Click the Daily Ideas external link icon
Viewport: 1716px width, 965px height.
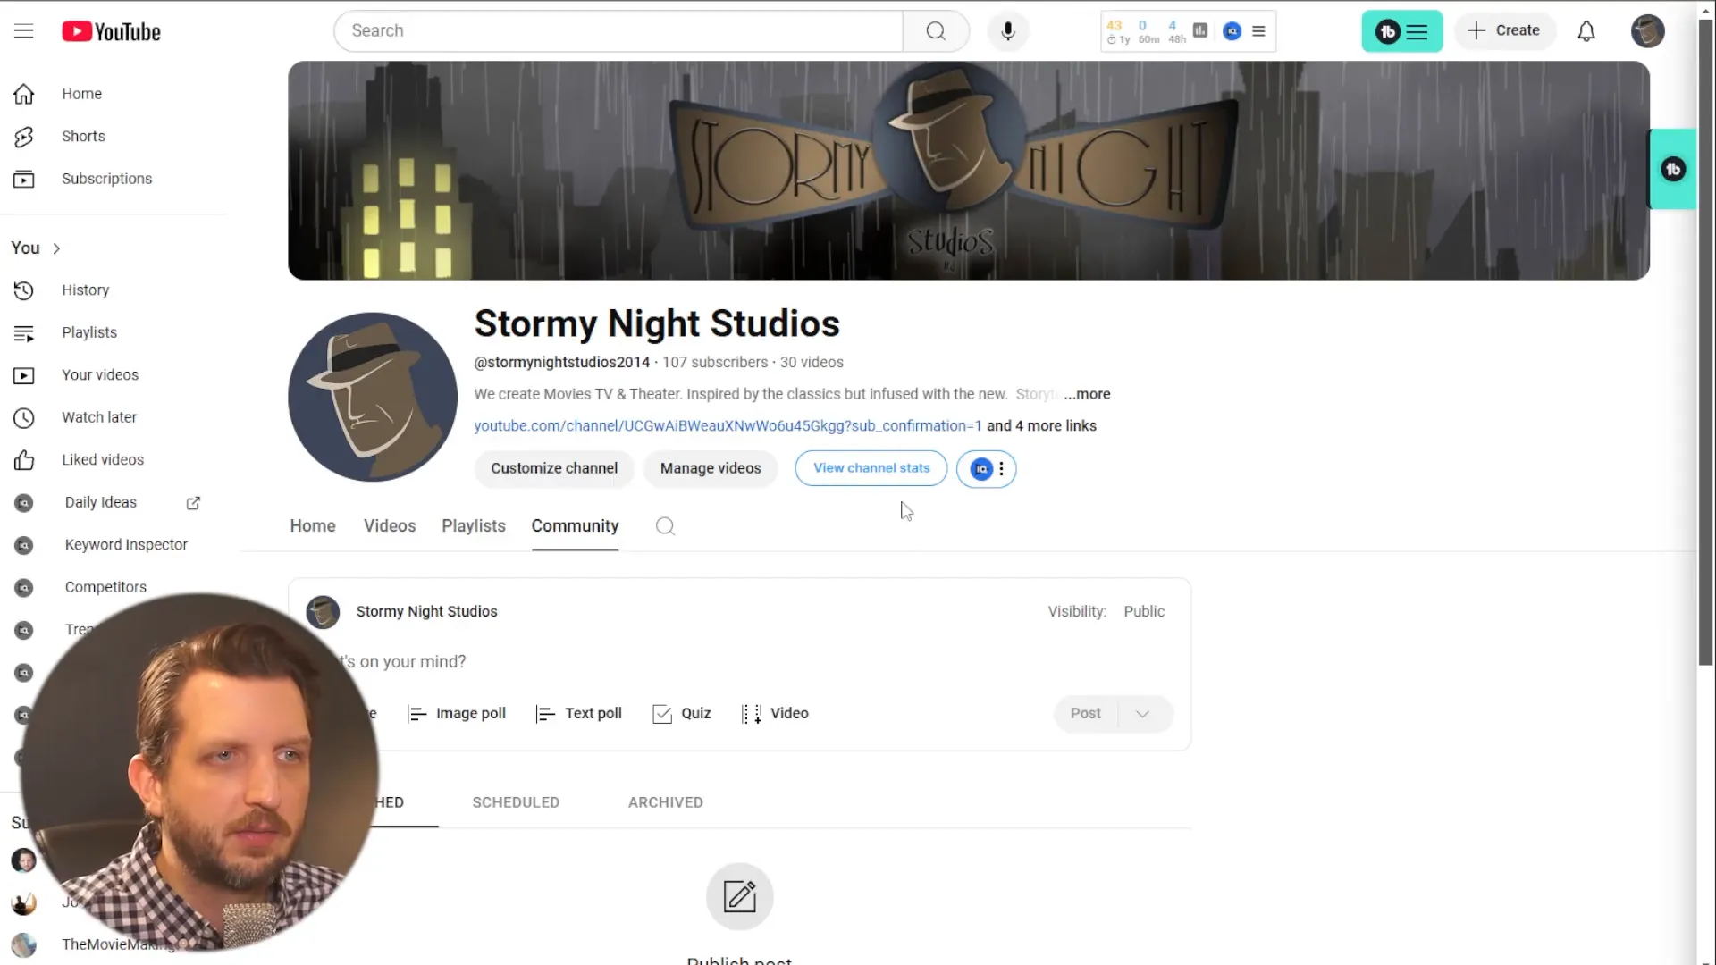point(193,502)
